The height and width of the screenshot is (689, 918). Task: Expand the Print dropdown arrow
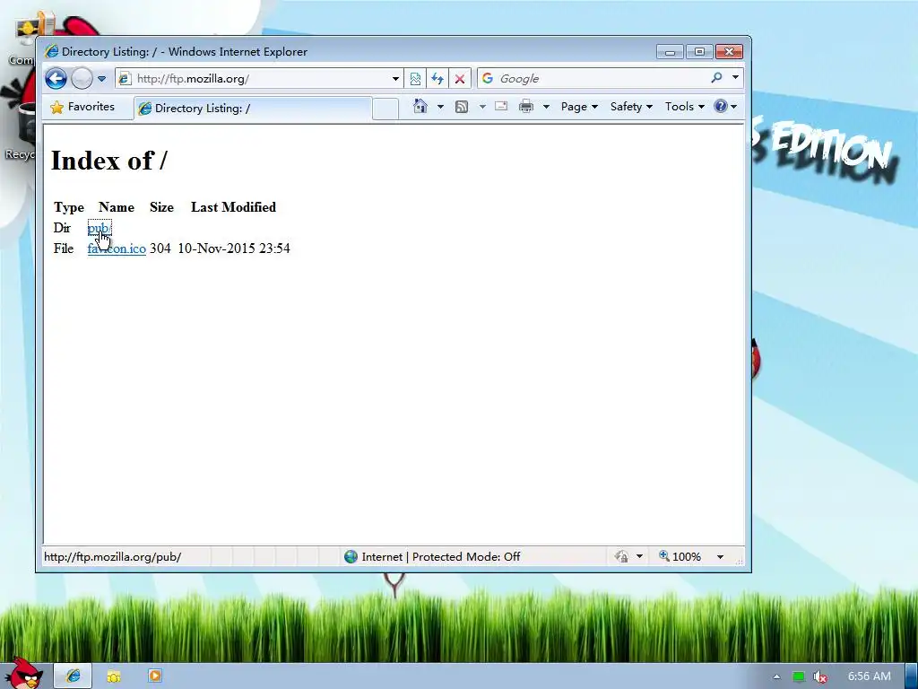(546, 107)
